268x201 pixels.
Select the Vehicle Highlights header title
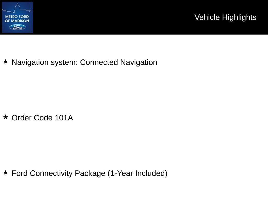click(225, 17)
